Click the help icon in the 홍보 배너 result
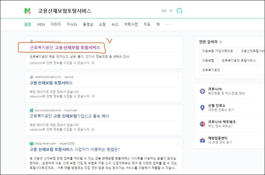This screenshot has height=175, width=265. pos(93,130)
